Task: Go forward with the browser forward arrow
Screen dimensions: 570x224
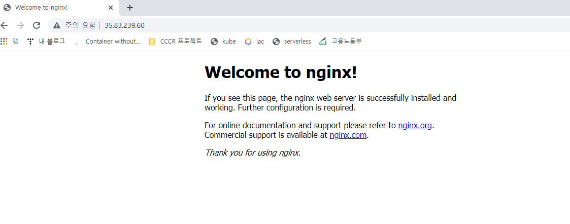Action: click(x=20, y=25)
